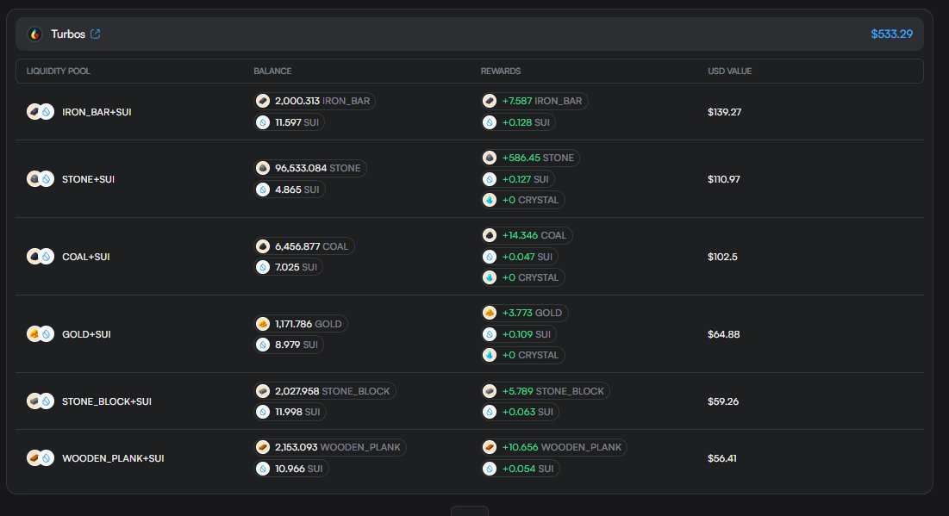Select the STONE_BLOCK+SUI pool name

click(x=107, y=401)
